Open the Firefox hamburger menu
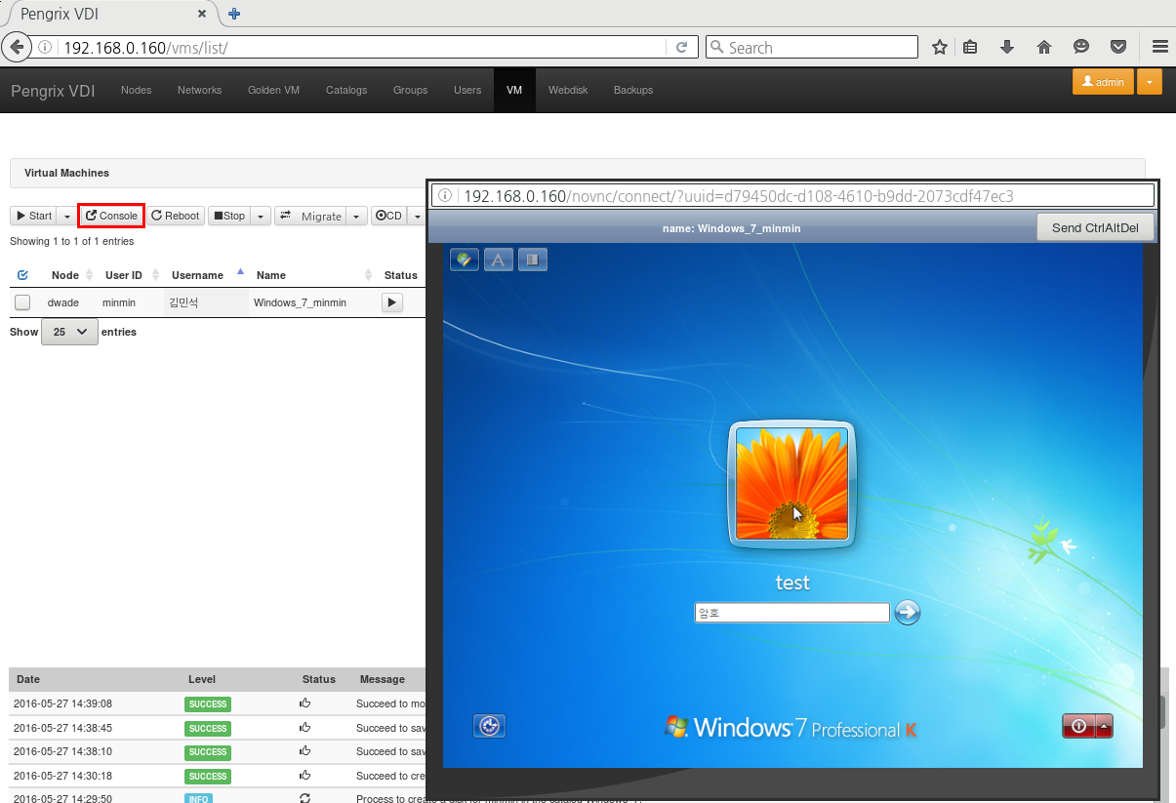1176x803 pixels. pos(1160,47)
